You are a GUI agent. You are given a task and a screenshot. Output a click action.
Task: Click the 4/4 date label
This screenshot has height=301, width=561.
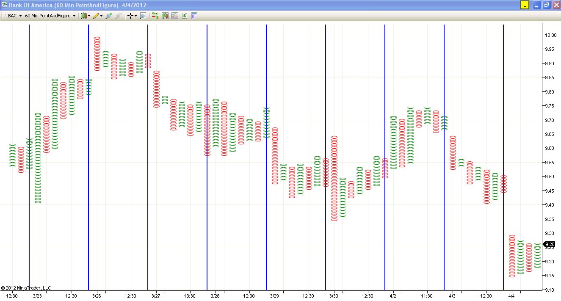511,296
